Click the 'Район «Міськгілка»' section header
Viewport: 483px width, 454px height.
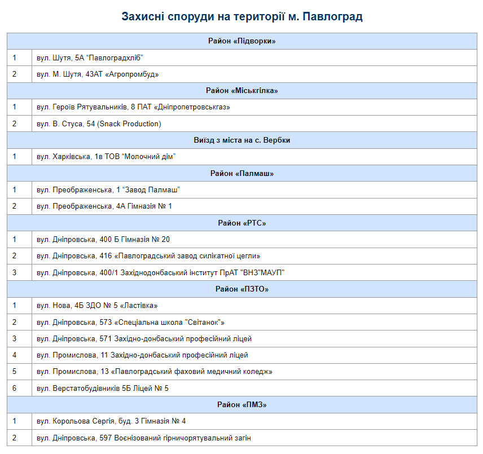point(242,90)
